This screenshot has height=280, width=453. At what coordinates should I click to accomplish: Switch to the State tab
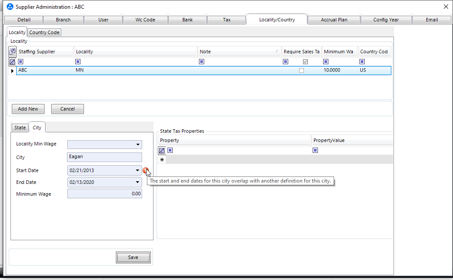[x=20, y=128]
